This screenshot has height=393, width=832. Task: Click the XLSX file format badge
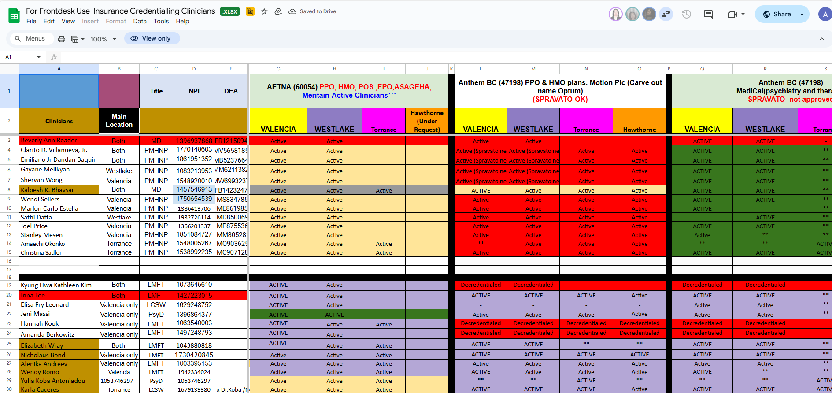coord(230,11)
